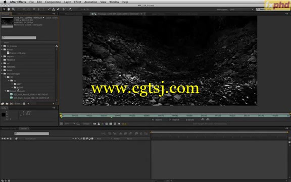Click the snapshot camera icon below the viewer
This screenshot has height=182, width=291.
(94, 124)
